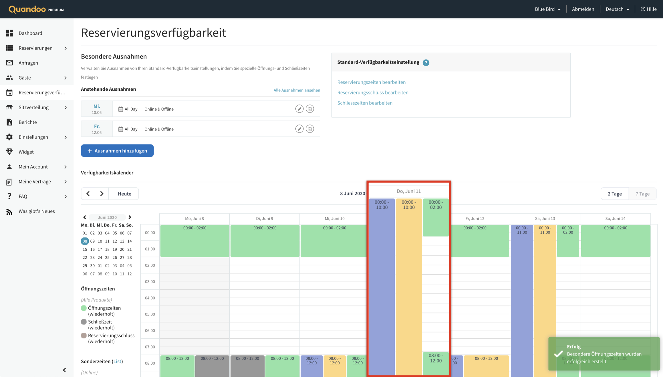
Task: Click So, Juni 14 00:00 - 02:00 block
Action: point(616,241)
